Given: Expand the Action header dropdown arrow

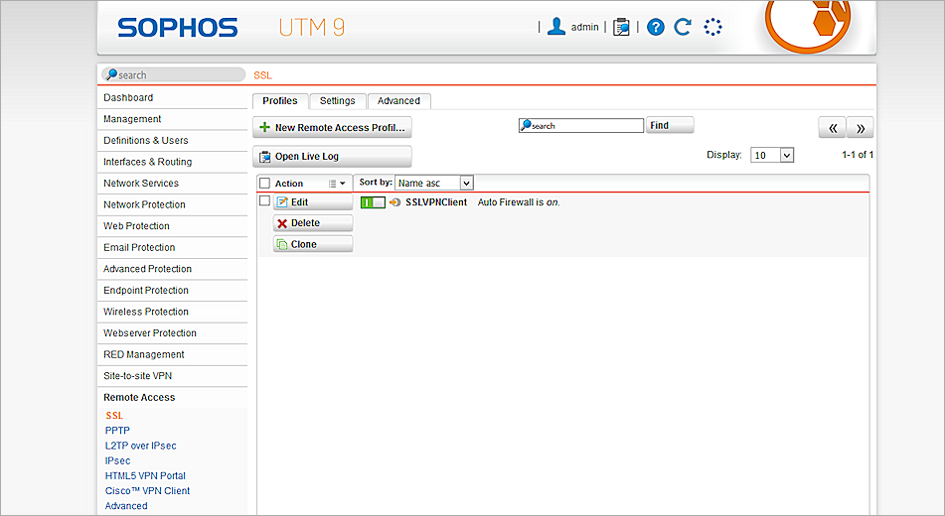Looking at the screenshot, I should [342, 183].
